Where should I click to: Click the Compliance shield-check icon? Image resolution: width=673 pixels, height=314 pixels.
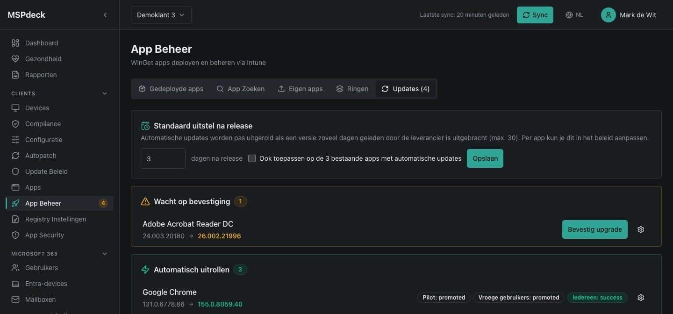[x=15, y=124]
